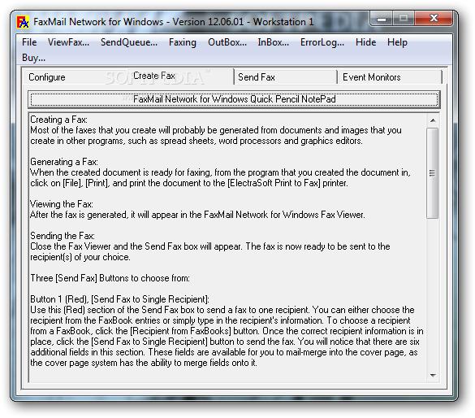
Task: Minimize the FaxMail Network window
Action: 382,19
